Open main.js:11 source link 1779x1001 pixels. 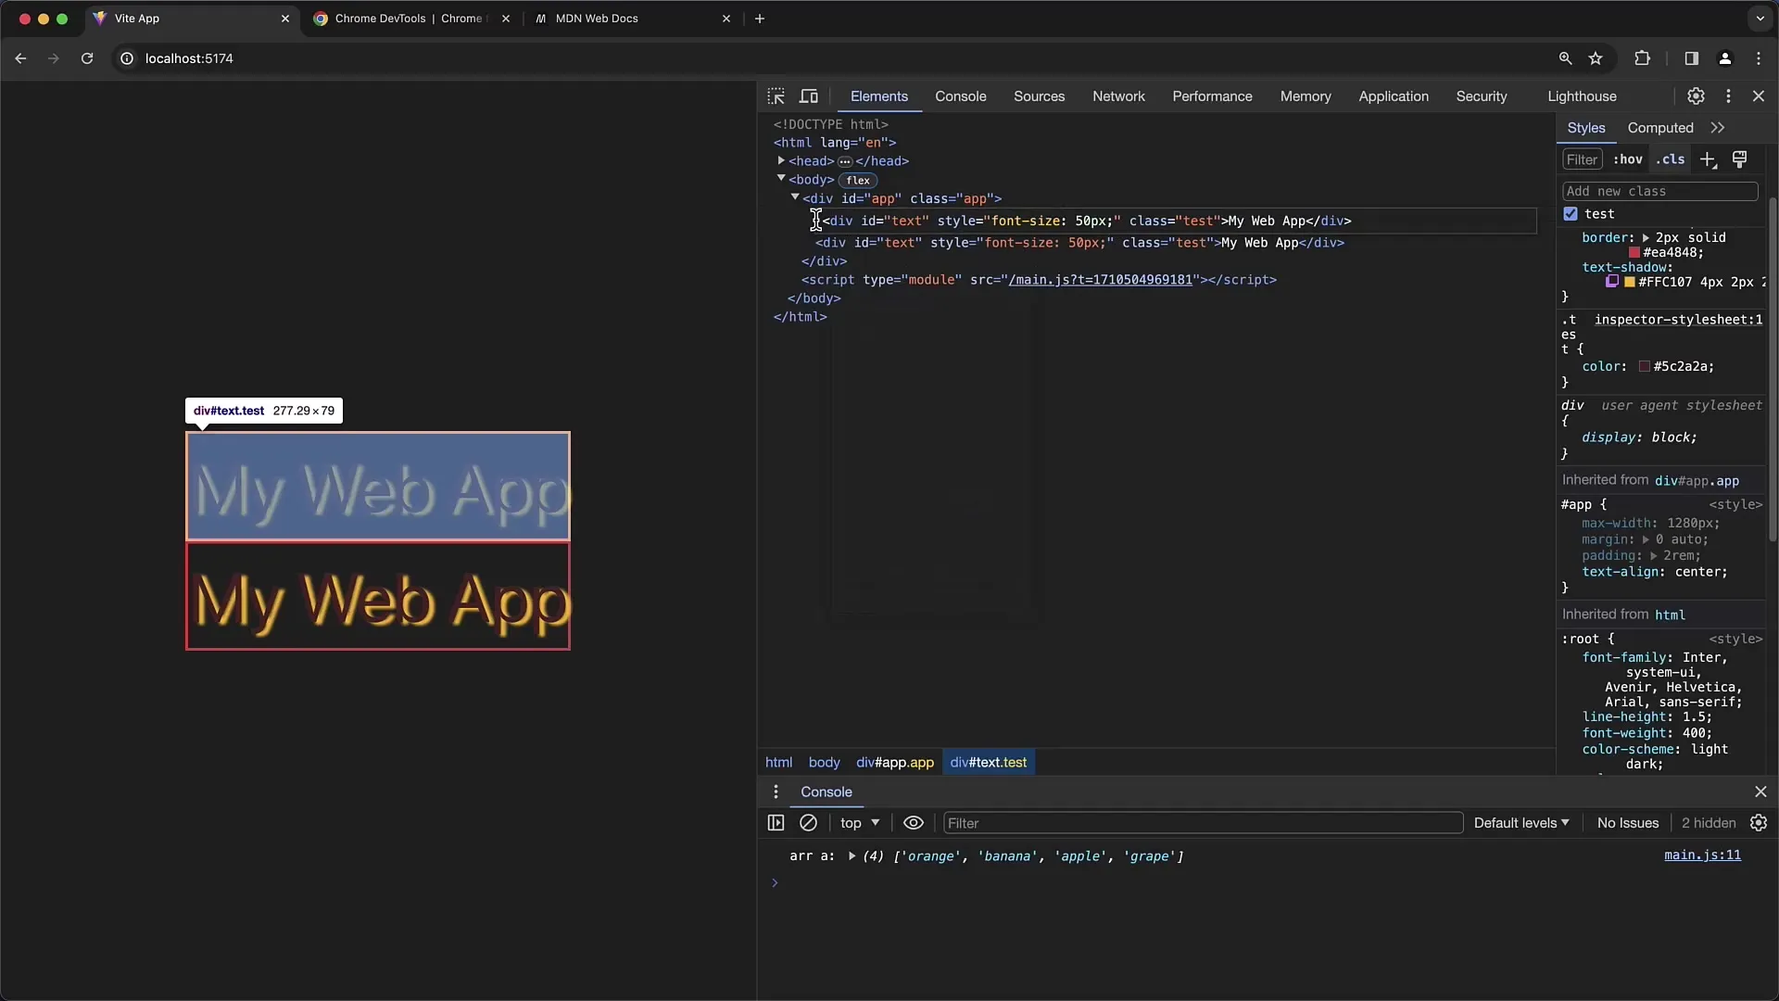(x=1702, y=855)
